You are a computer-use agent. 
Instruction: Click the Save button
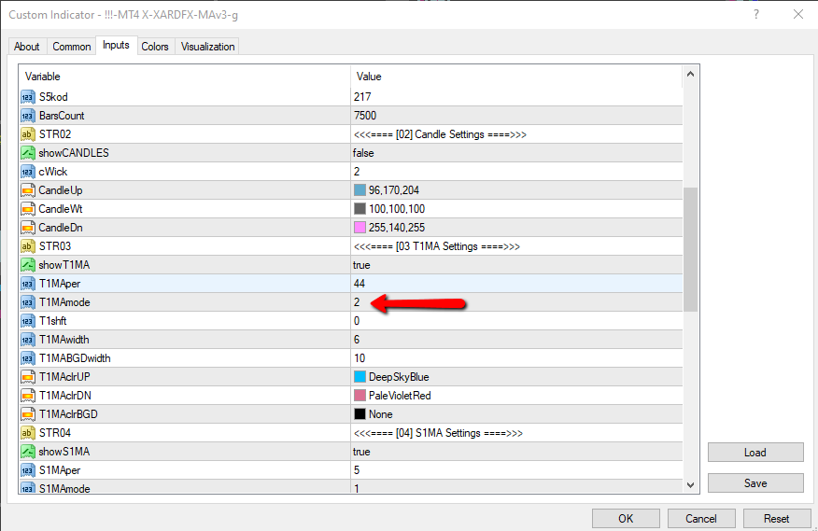[x=755, y=483]
